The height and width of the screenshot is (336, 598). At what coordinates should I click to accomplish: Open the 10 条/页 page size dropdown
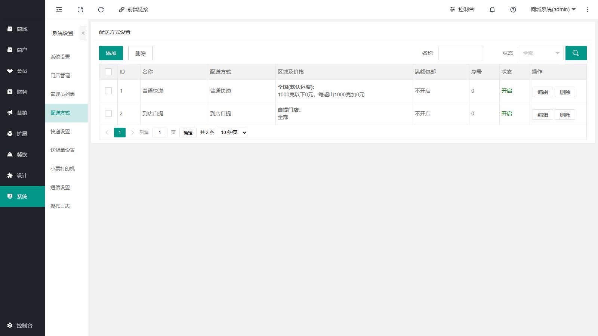pos(233,133)
